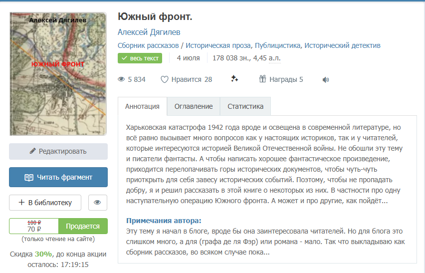
Task: Click the heart icon to like the book
Action: pyautogui.click(x=165, y=79)
